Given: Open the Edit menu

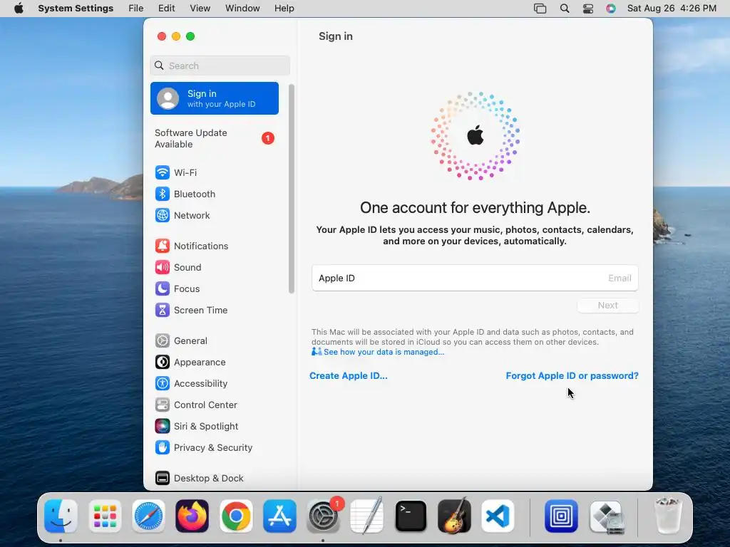Looking at the screenshot, I should click(x=166, y=9).
